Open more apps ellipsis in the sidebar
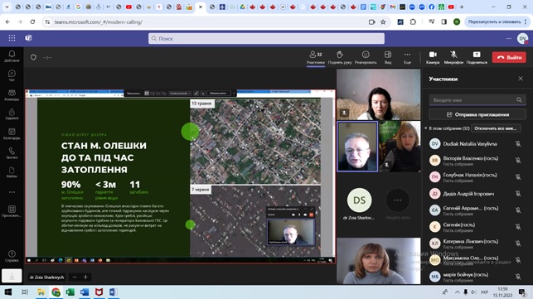Viewport: 533px width, 299px height. (12, 192)
